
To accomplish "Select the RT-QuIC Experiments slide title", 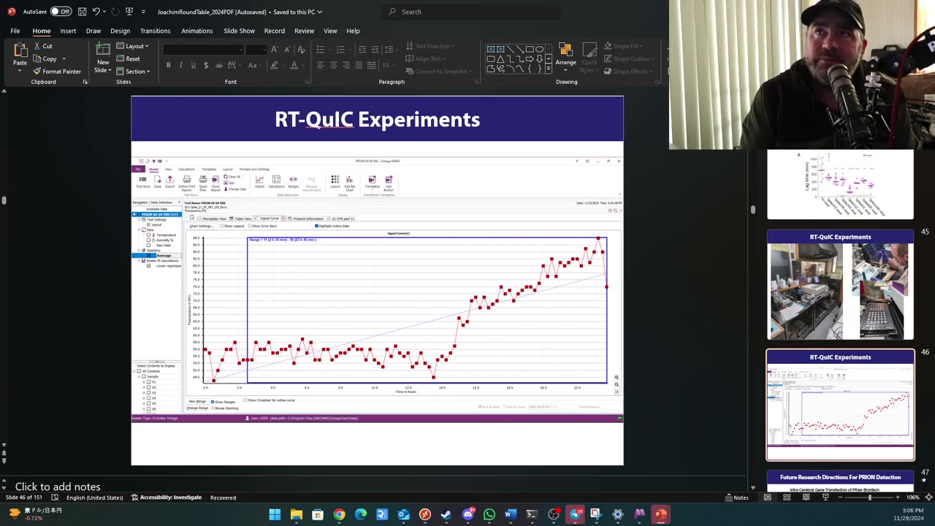I will [x=377, y=120].
